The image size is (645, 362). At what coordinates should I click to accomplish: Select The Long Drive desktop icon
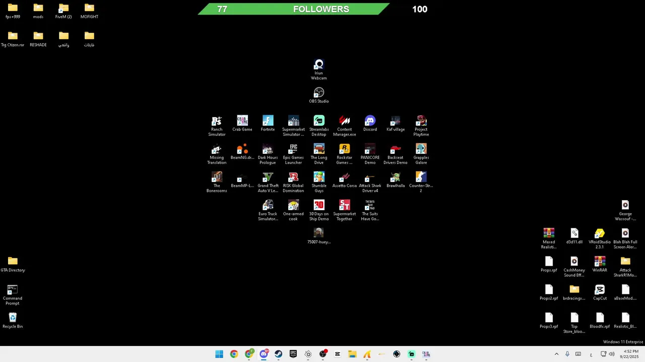(x=319, y=154)
